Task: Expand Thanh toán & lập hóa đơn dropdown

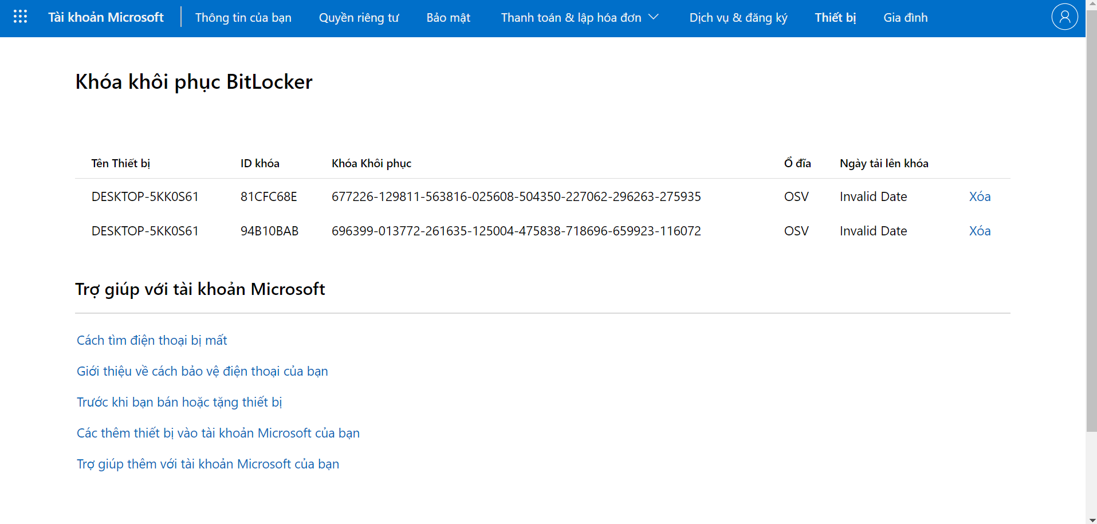Action: point(580,18)
